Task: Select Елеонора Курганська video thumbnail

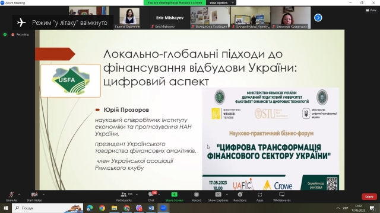Action: (291, 18)
